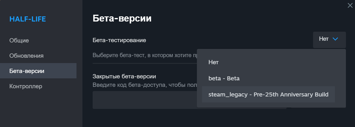The image size is (355, 127).
Task: Click the Закрытые бета-версии label
Action: [x=124, y=76]
